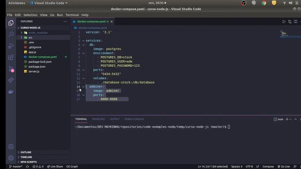Open the Accounts icon in activity bar
The height and width of the screenshot is (169, 301).
[x=11, y=146]
